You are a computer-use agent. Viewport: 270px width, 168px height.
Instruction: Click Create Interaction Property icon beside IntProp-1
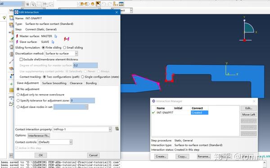(117, 129)
